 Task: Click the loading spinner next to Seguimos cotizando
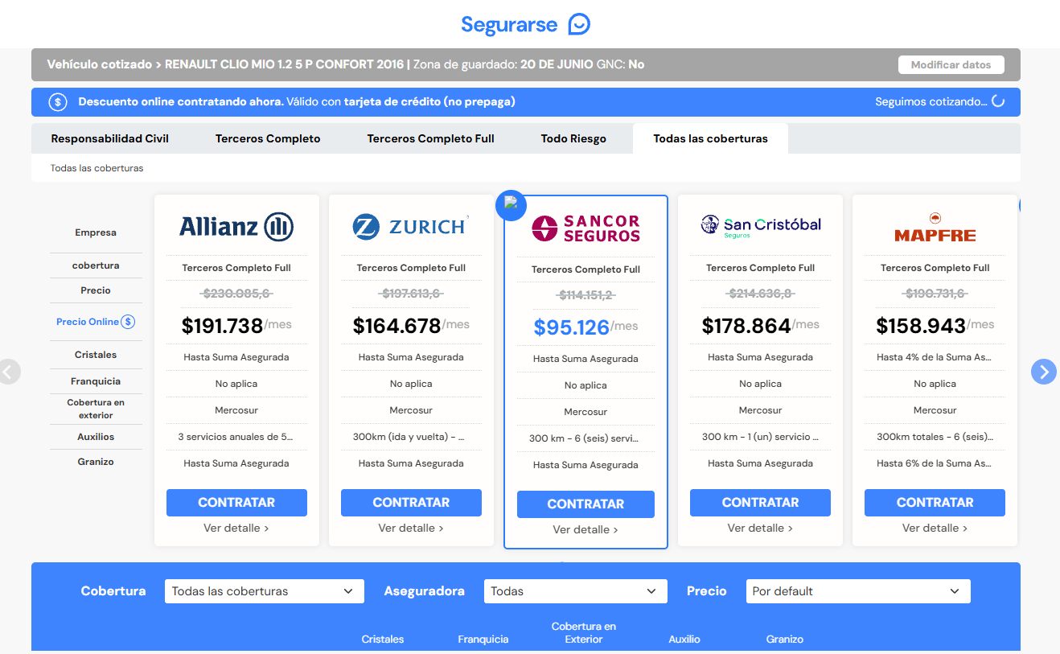(x=997, y=102)
